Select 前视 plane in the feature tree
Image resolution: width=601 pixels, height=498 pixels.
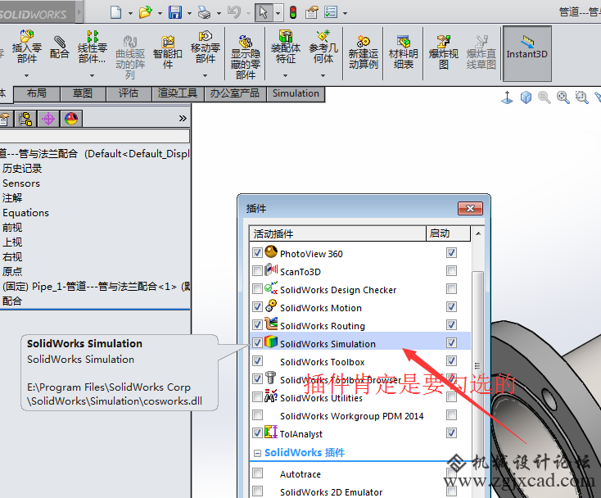coord(12,228)
